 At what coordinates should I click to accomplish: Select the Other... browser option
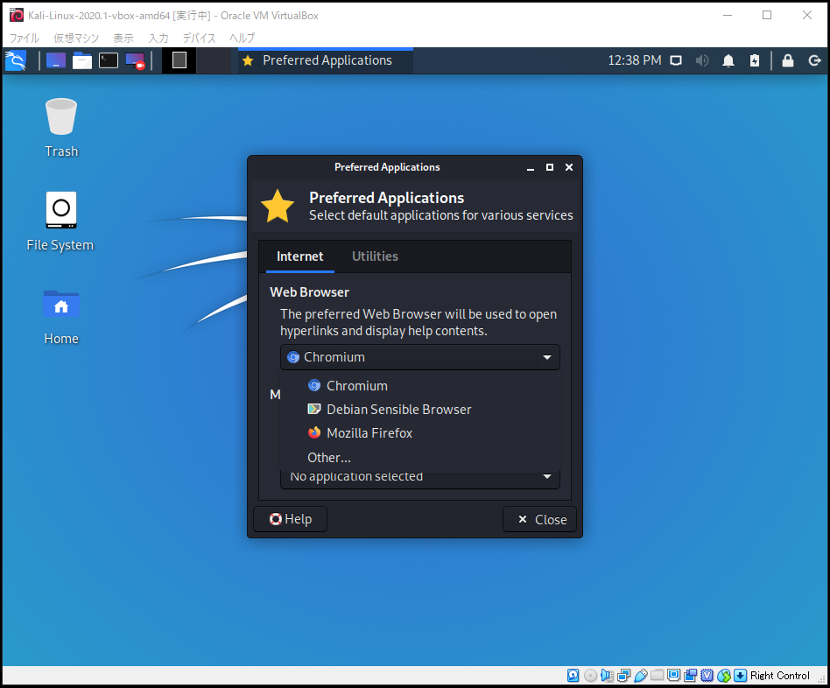(419, 457)
